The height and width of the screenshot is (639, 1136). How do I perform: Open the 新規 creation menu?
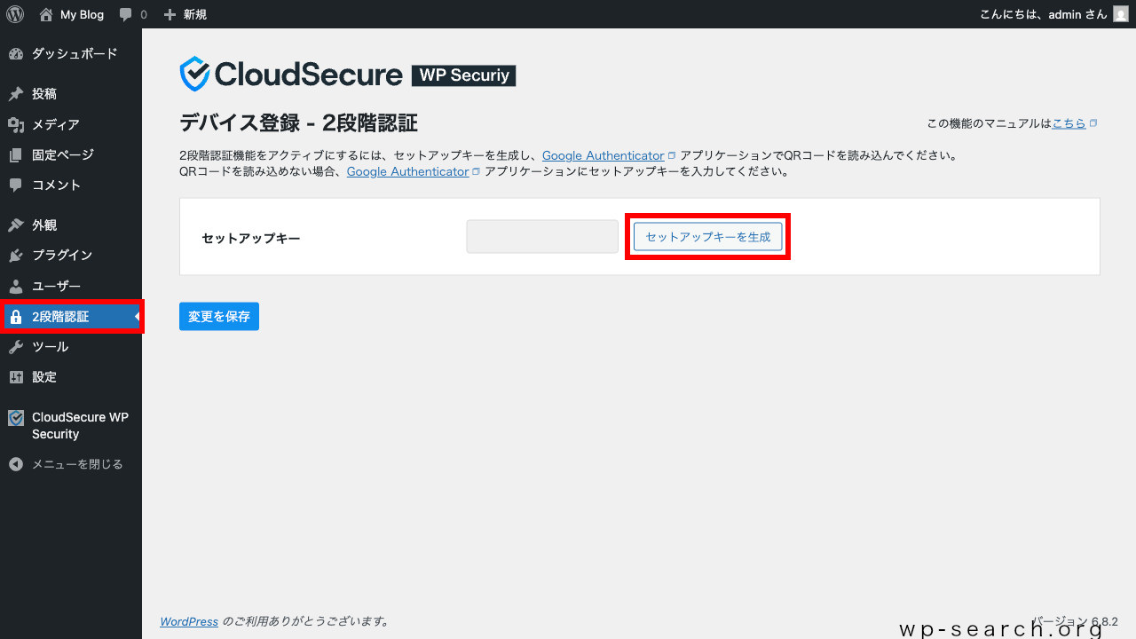185,14
